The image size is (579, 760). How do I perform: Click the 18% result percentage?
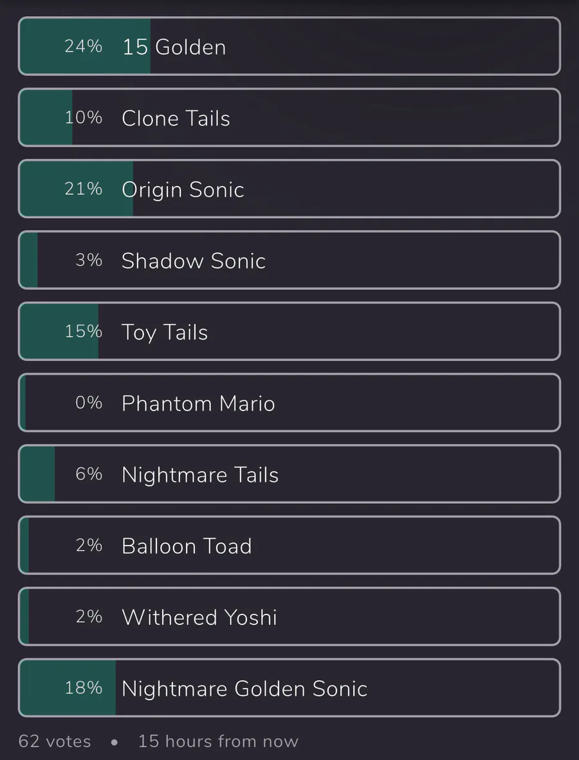point(83,688)
